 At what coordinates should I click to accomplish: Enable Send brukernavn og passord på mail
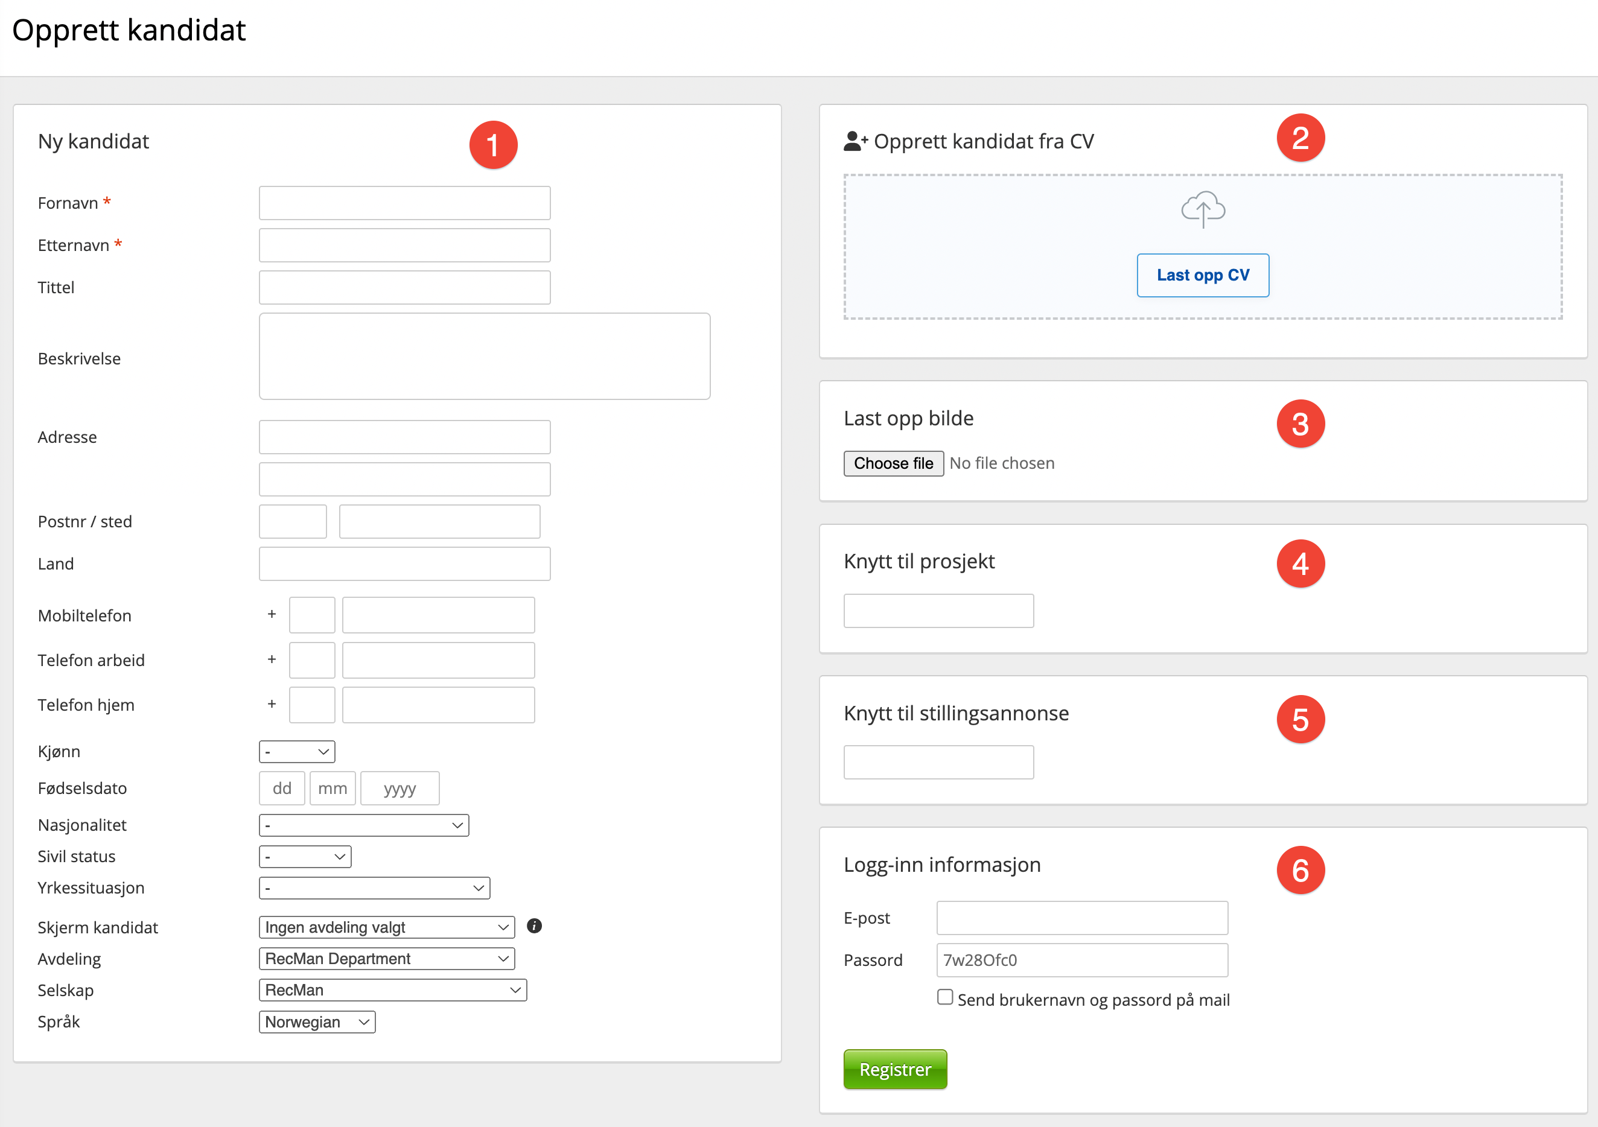(x=944, y=997)
